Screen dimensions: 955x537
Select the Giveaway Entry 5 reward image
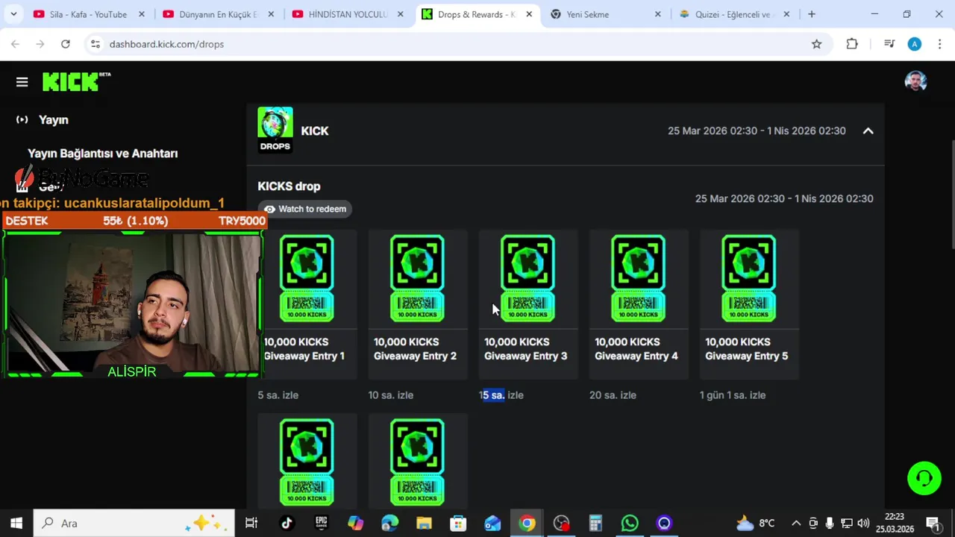click(748, 278)
